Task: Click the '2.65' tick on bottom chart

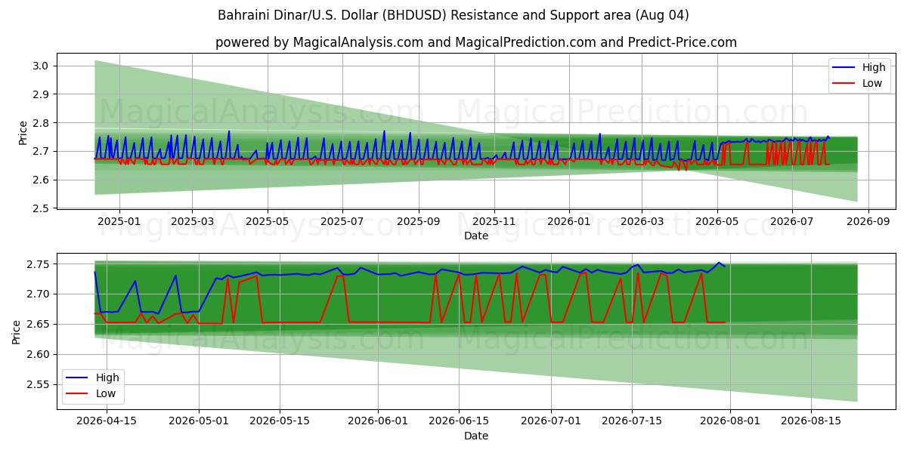Action: coord(40,325)
